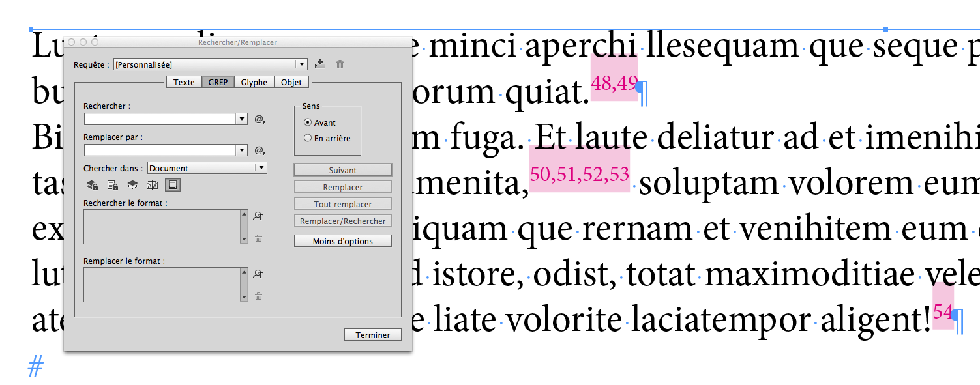Viewport: 980px width, 385px height.
Task: Focus the Rechercher text field
Action: coord(160,119)
